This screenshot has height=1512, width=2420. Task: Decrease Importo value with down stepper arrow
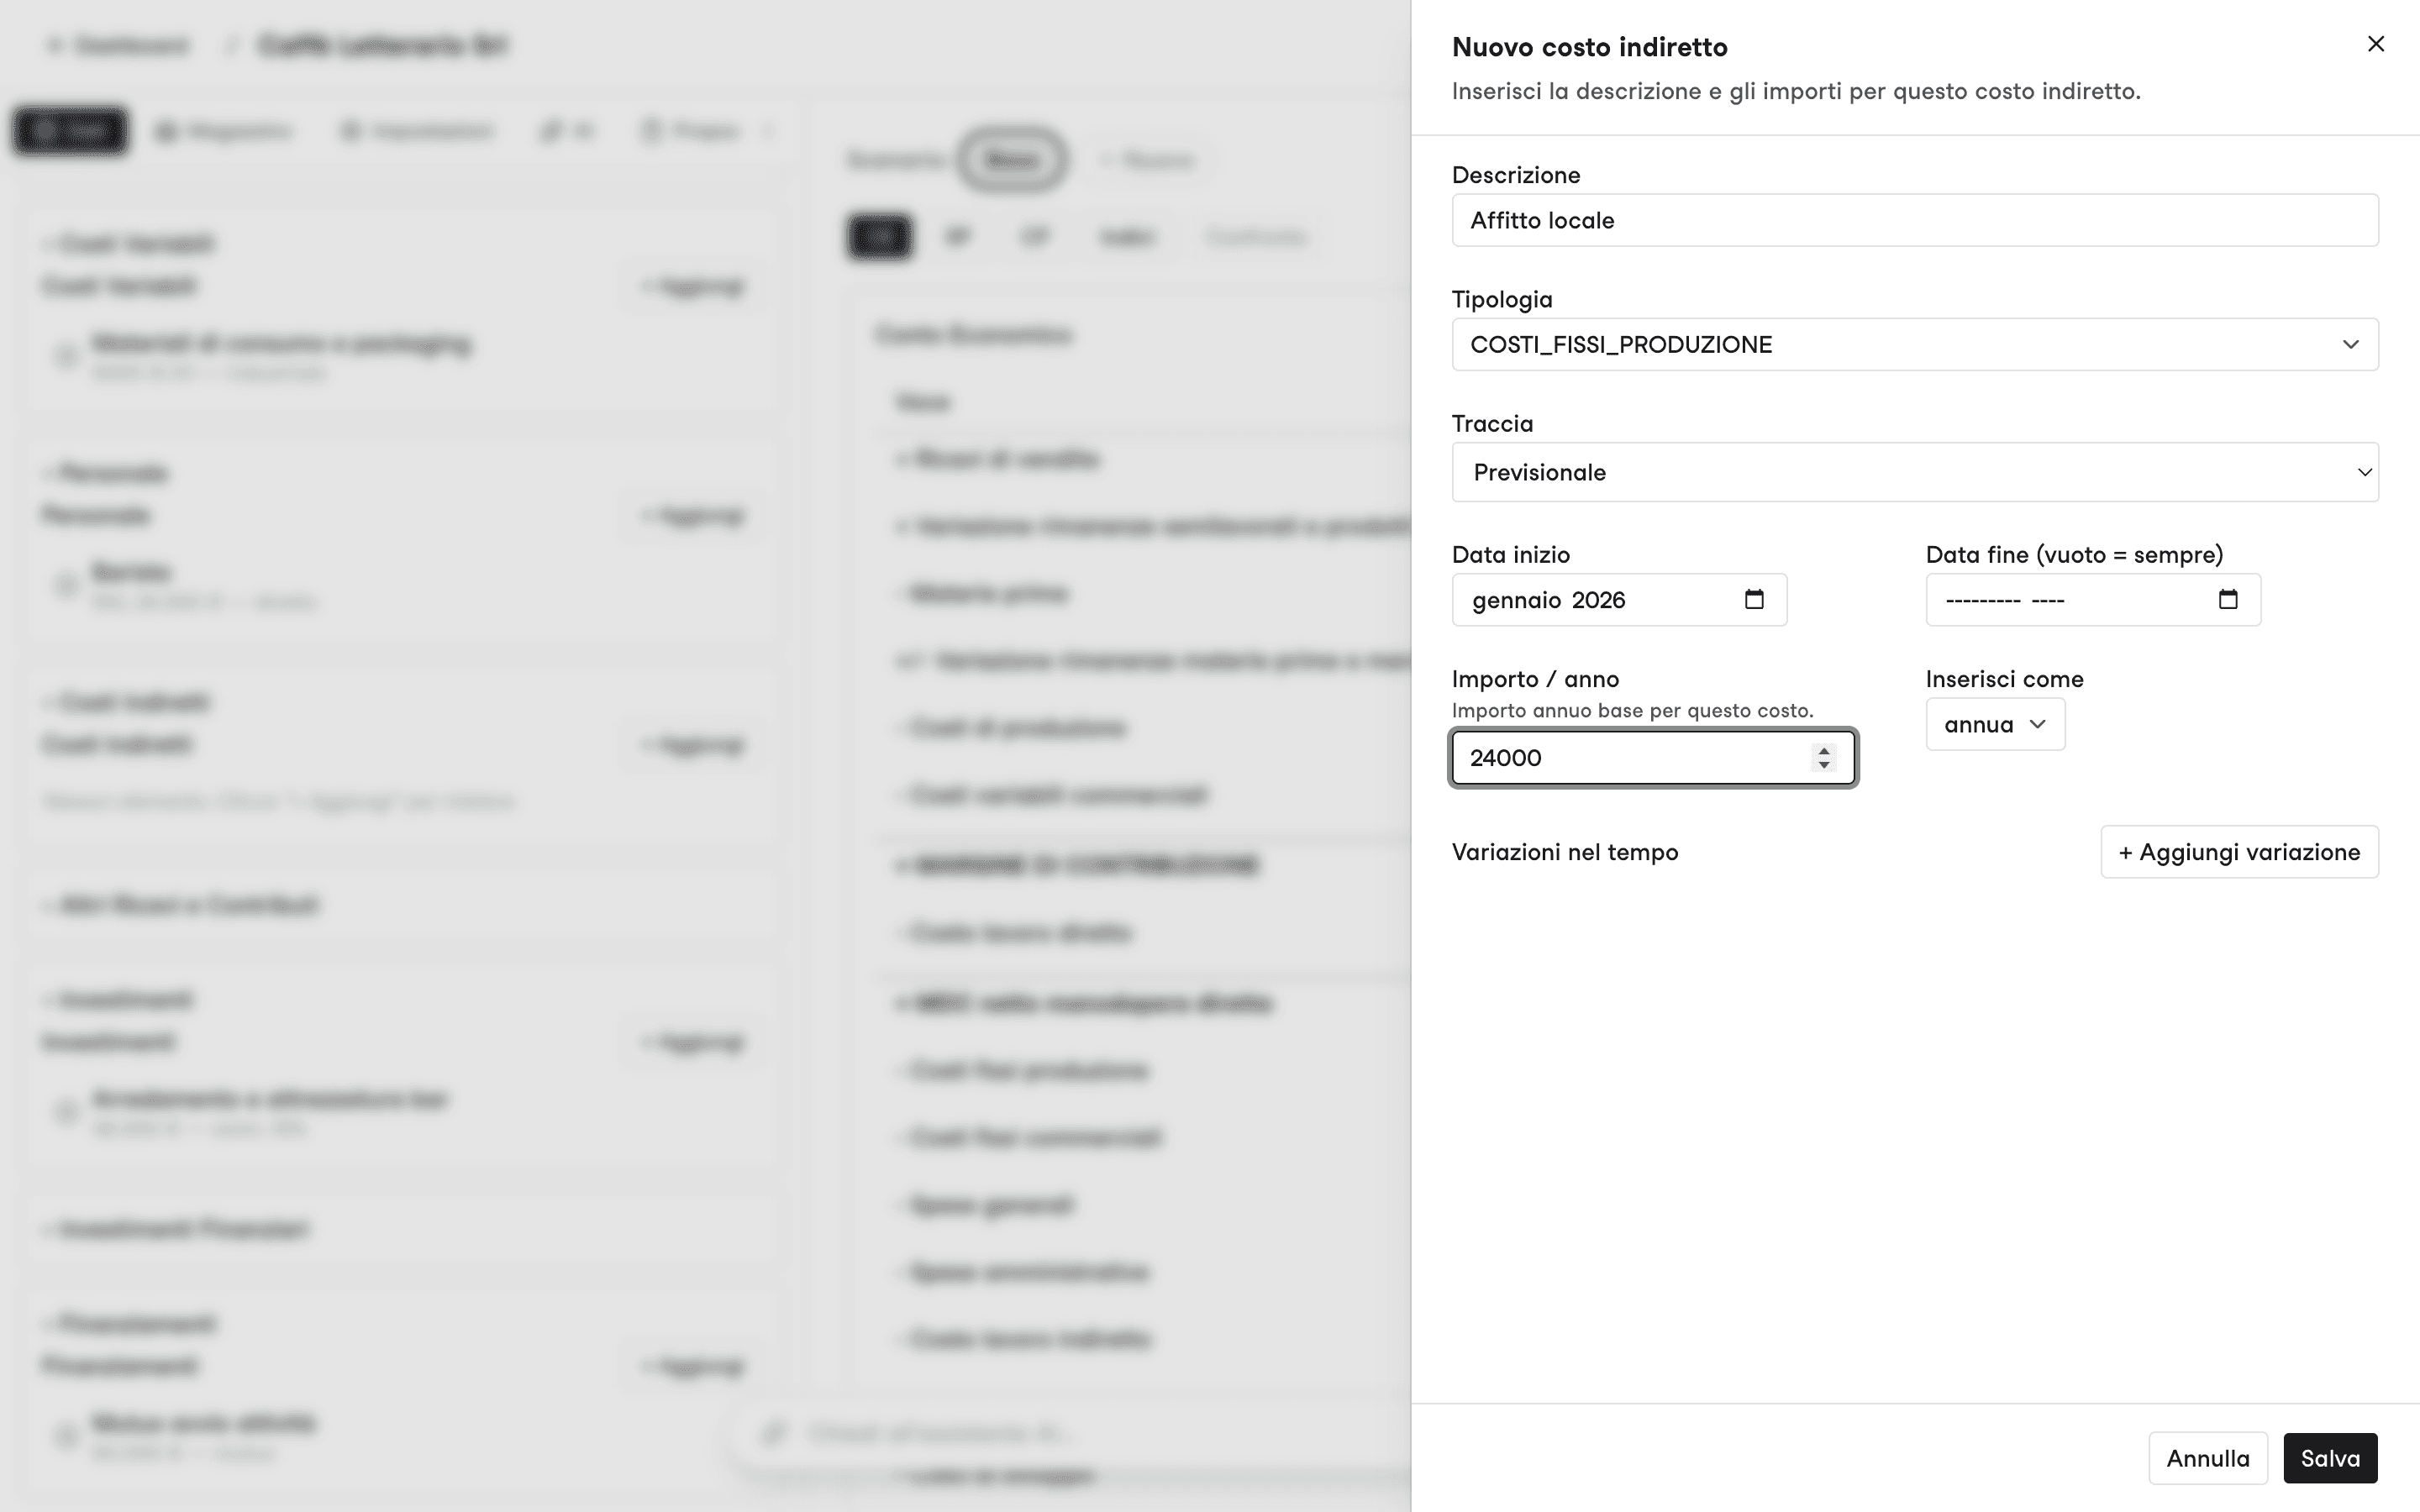pyautogui.click(x=1824, y=765)
